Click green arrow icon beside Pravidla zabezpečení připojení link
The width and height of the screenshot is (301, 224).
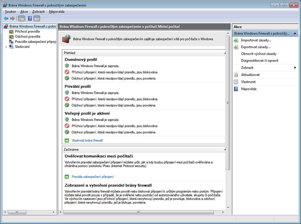(x=67, y=177)
